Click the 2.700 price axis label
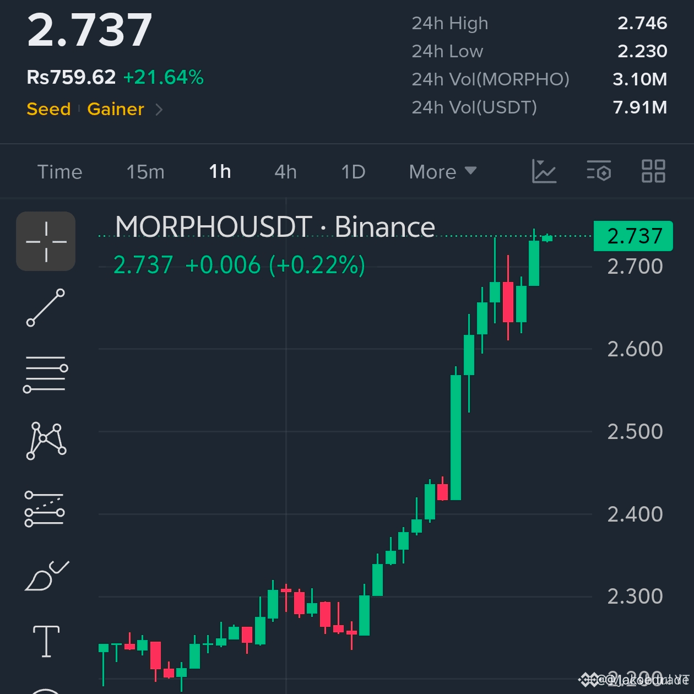694x694 pixels. click(635, 267)
